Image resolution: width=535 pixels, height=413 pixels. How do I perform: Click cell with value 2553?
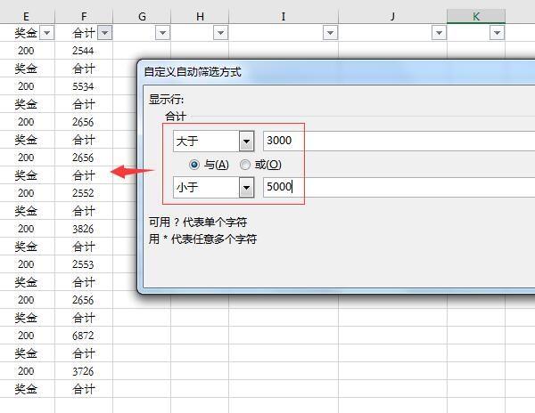click(x=84, y=264)
